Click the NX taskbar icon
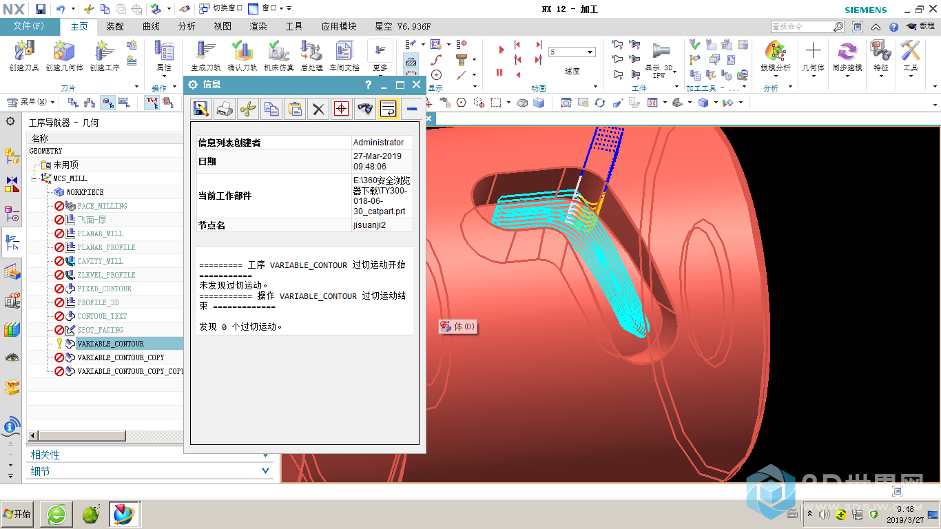The image size is (941, 529). tap(125, 514)
